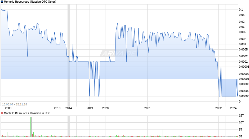
Task: Click the 0,0001 price axis label
Action: (x=243, y=62)
